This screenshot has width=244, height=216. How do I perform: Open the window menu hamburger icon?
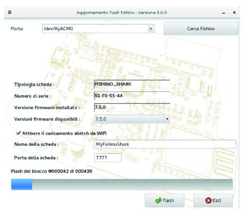point(10,12)
